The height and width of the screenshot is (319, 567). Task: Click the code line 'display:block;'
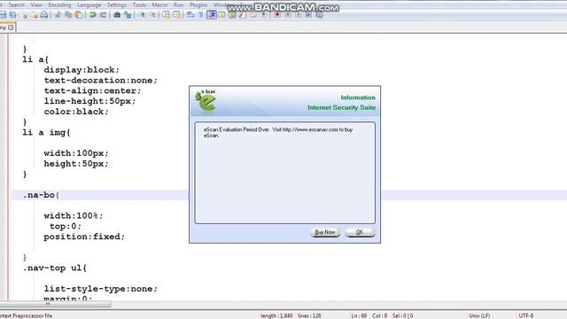tap(82, 70)
